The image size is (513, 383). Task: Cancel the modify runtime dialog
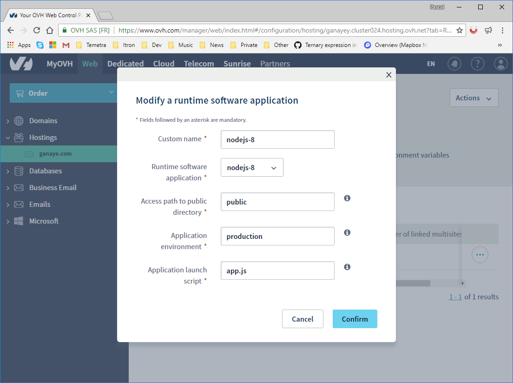coord(303,319)
